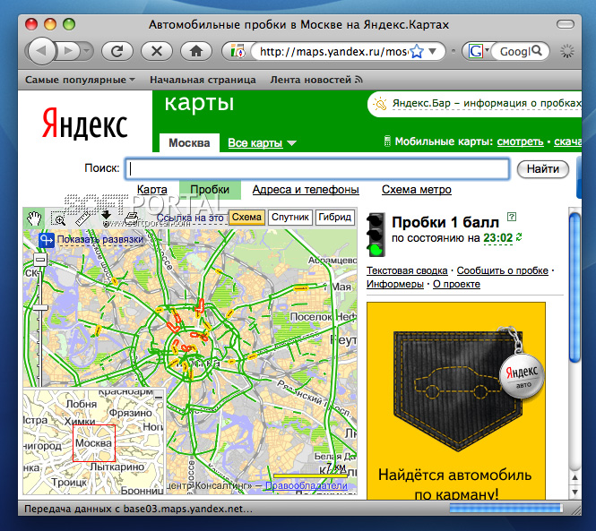Open the Адреса и телефоны tab

pos(306,189)
